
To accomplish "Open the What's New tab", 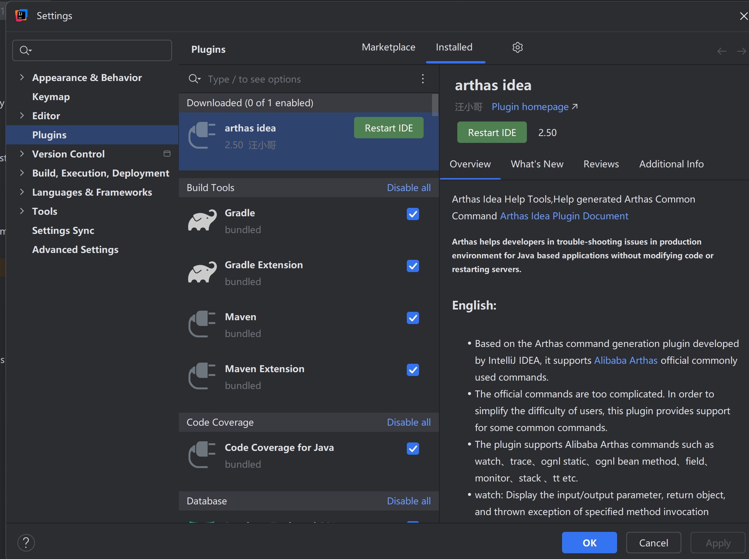I will (x=537, y=164).
